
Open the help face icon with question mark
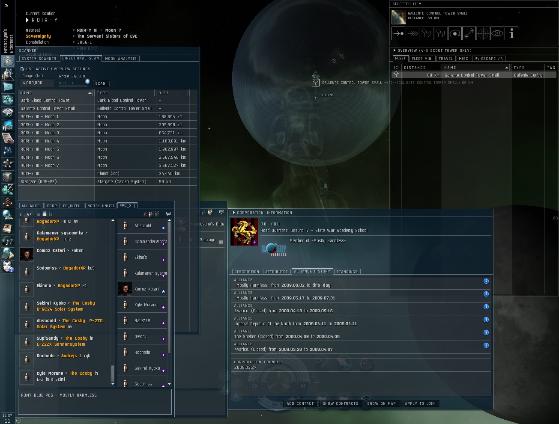tap(7, 266)
